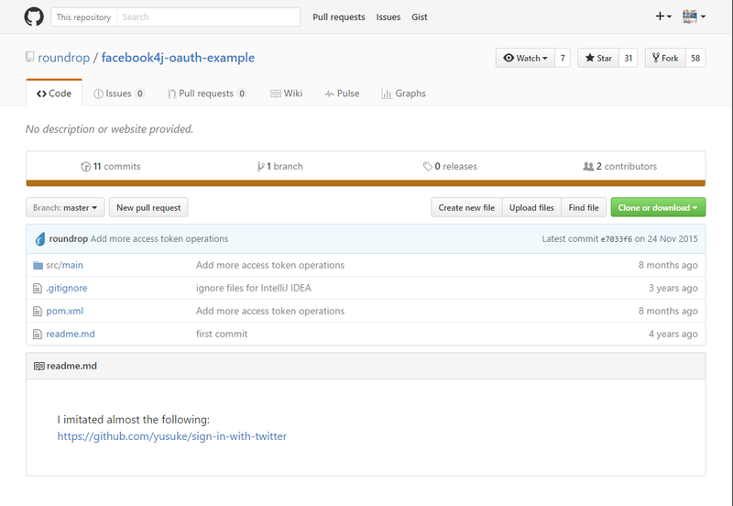Open the Clone or download dropdown

pos(658,208)
